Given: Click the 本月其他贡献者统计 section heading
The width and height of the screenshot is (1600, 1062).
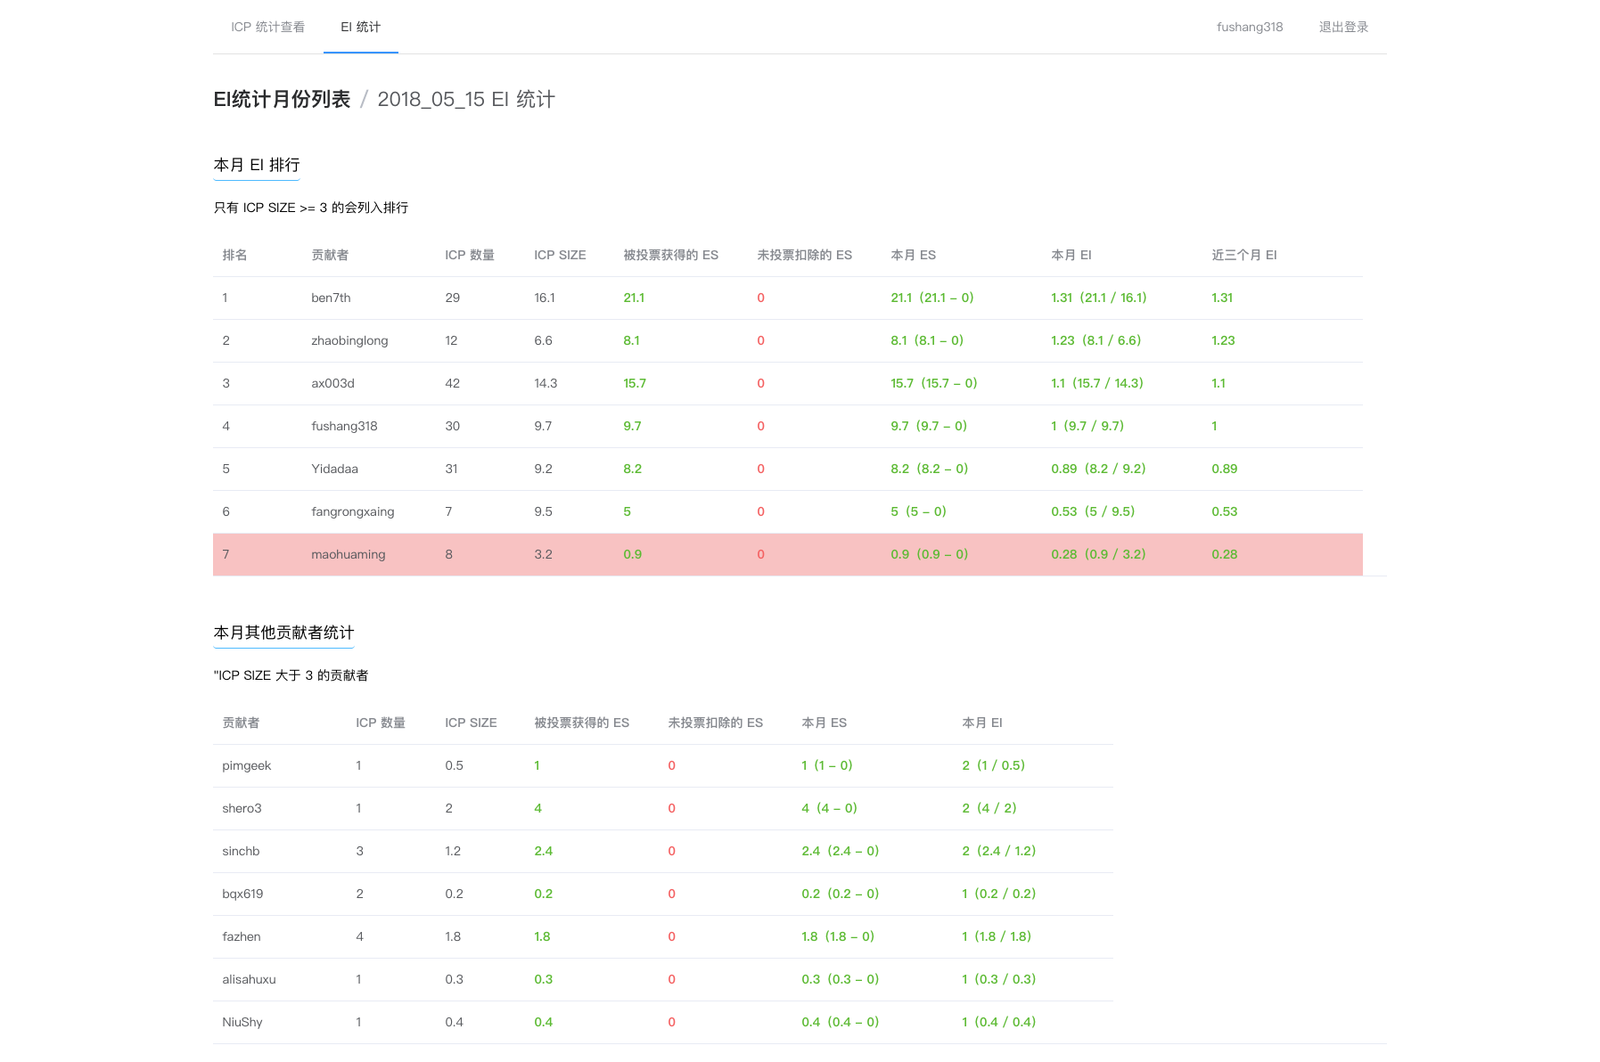Looking at the screenshot, I should click(283, 633).
